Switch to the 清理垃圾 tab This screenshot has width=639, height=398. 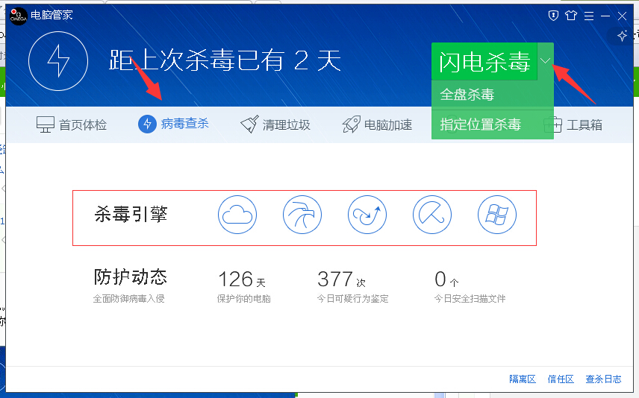(275, 124)
